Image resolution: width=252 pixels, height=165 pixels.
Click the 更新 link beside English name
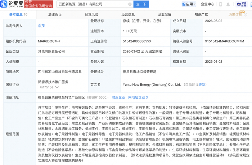[202, 85]
